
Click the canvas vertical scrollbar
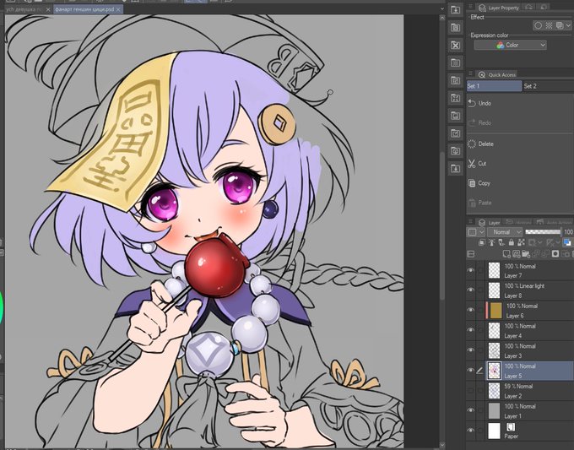click(442, 227)
